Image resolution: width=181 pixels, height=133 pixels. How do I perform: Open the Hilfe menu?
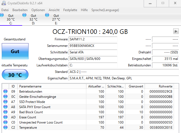click(x=84, y=10)
